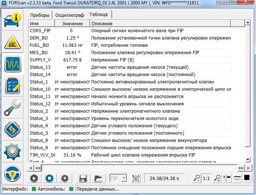This screenshot has width=256, height=195.
Task: Open the module configuration chip section
Action: click(x=12, y=130)
